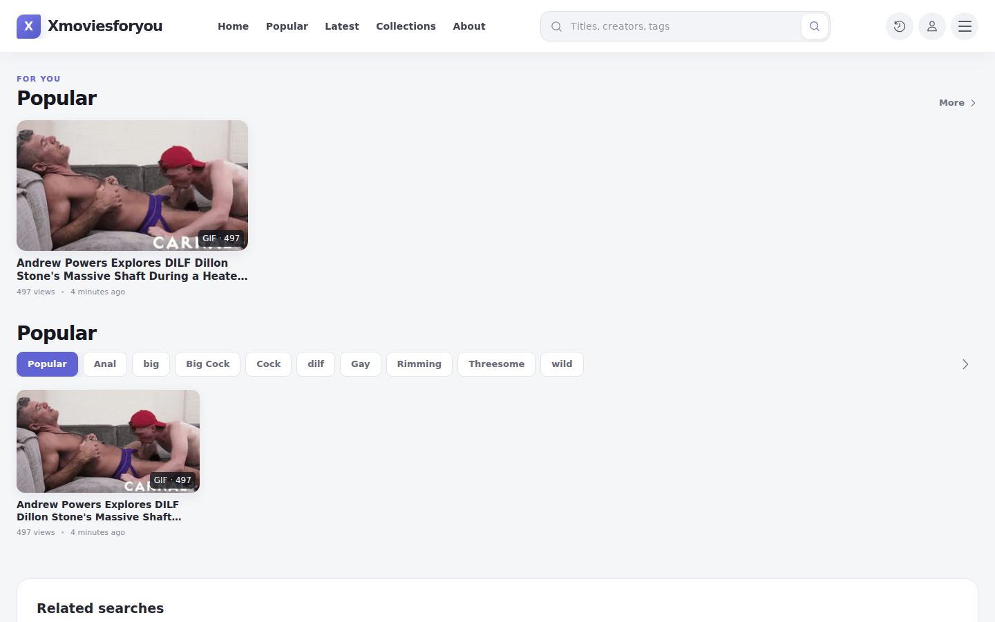Filter by the "Threesome" tag chip
The width and height of the screenshot is (995, 622).
[x=496, y=364]
